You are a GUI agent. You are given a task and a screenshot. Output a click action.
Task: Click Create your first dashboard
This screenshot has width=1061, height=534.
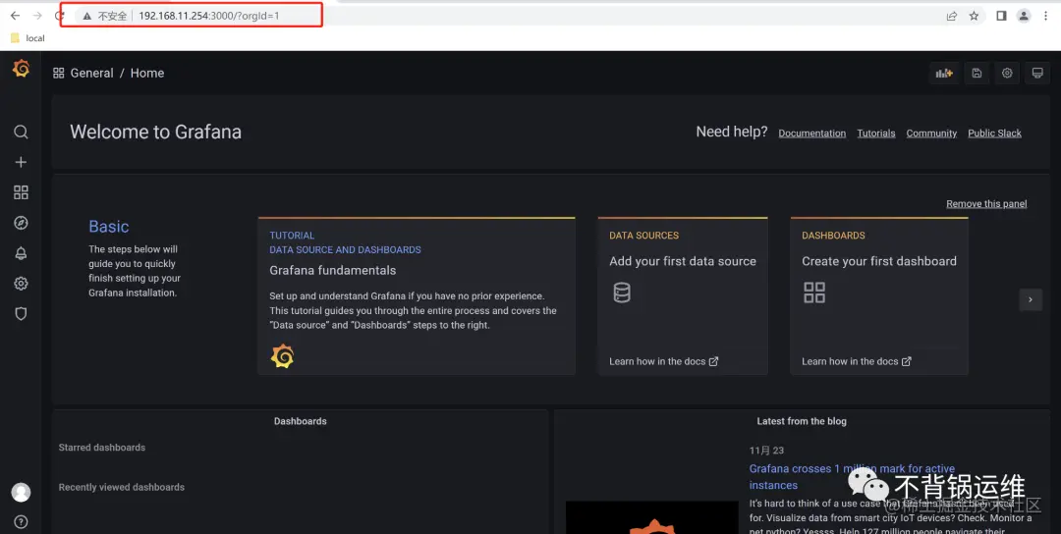(879, 261)
